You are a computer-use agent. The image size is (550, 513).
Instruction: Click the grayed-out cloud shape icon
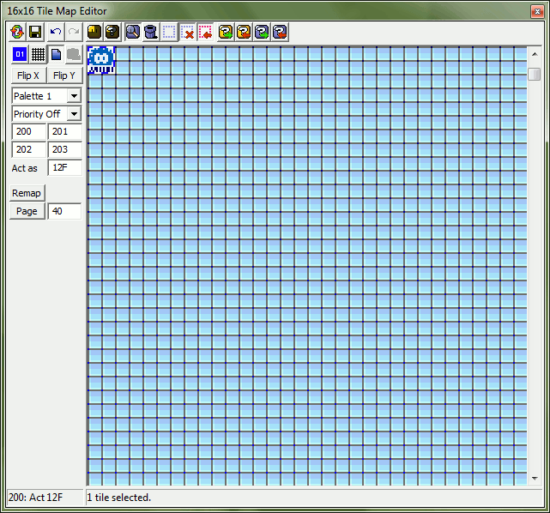pos(74,54)
